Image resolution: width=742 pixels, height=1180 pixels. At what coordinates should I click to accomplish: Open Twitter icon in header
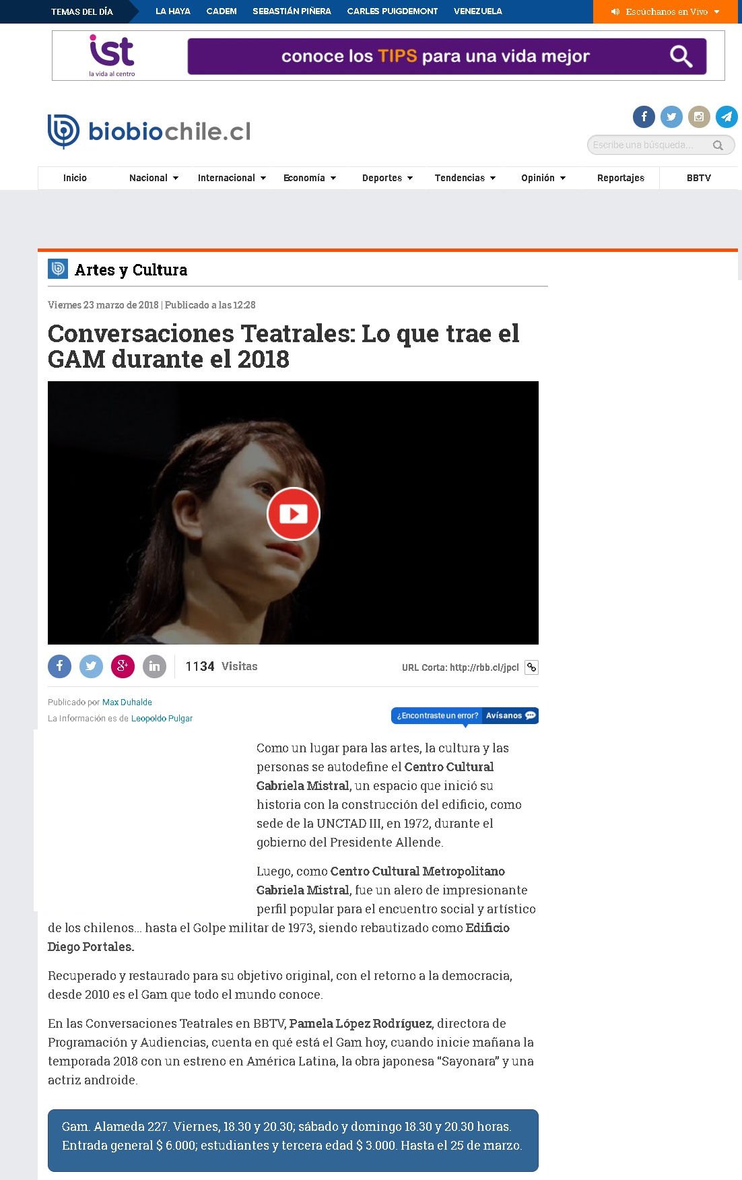[671, 117]
